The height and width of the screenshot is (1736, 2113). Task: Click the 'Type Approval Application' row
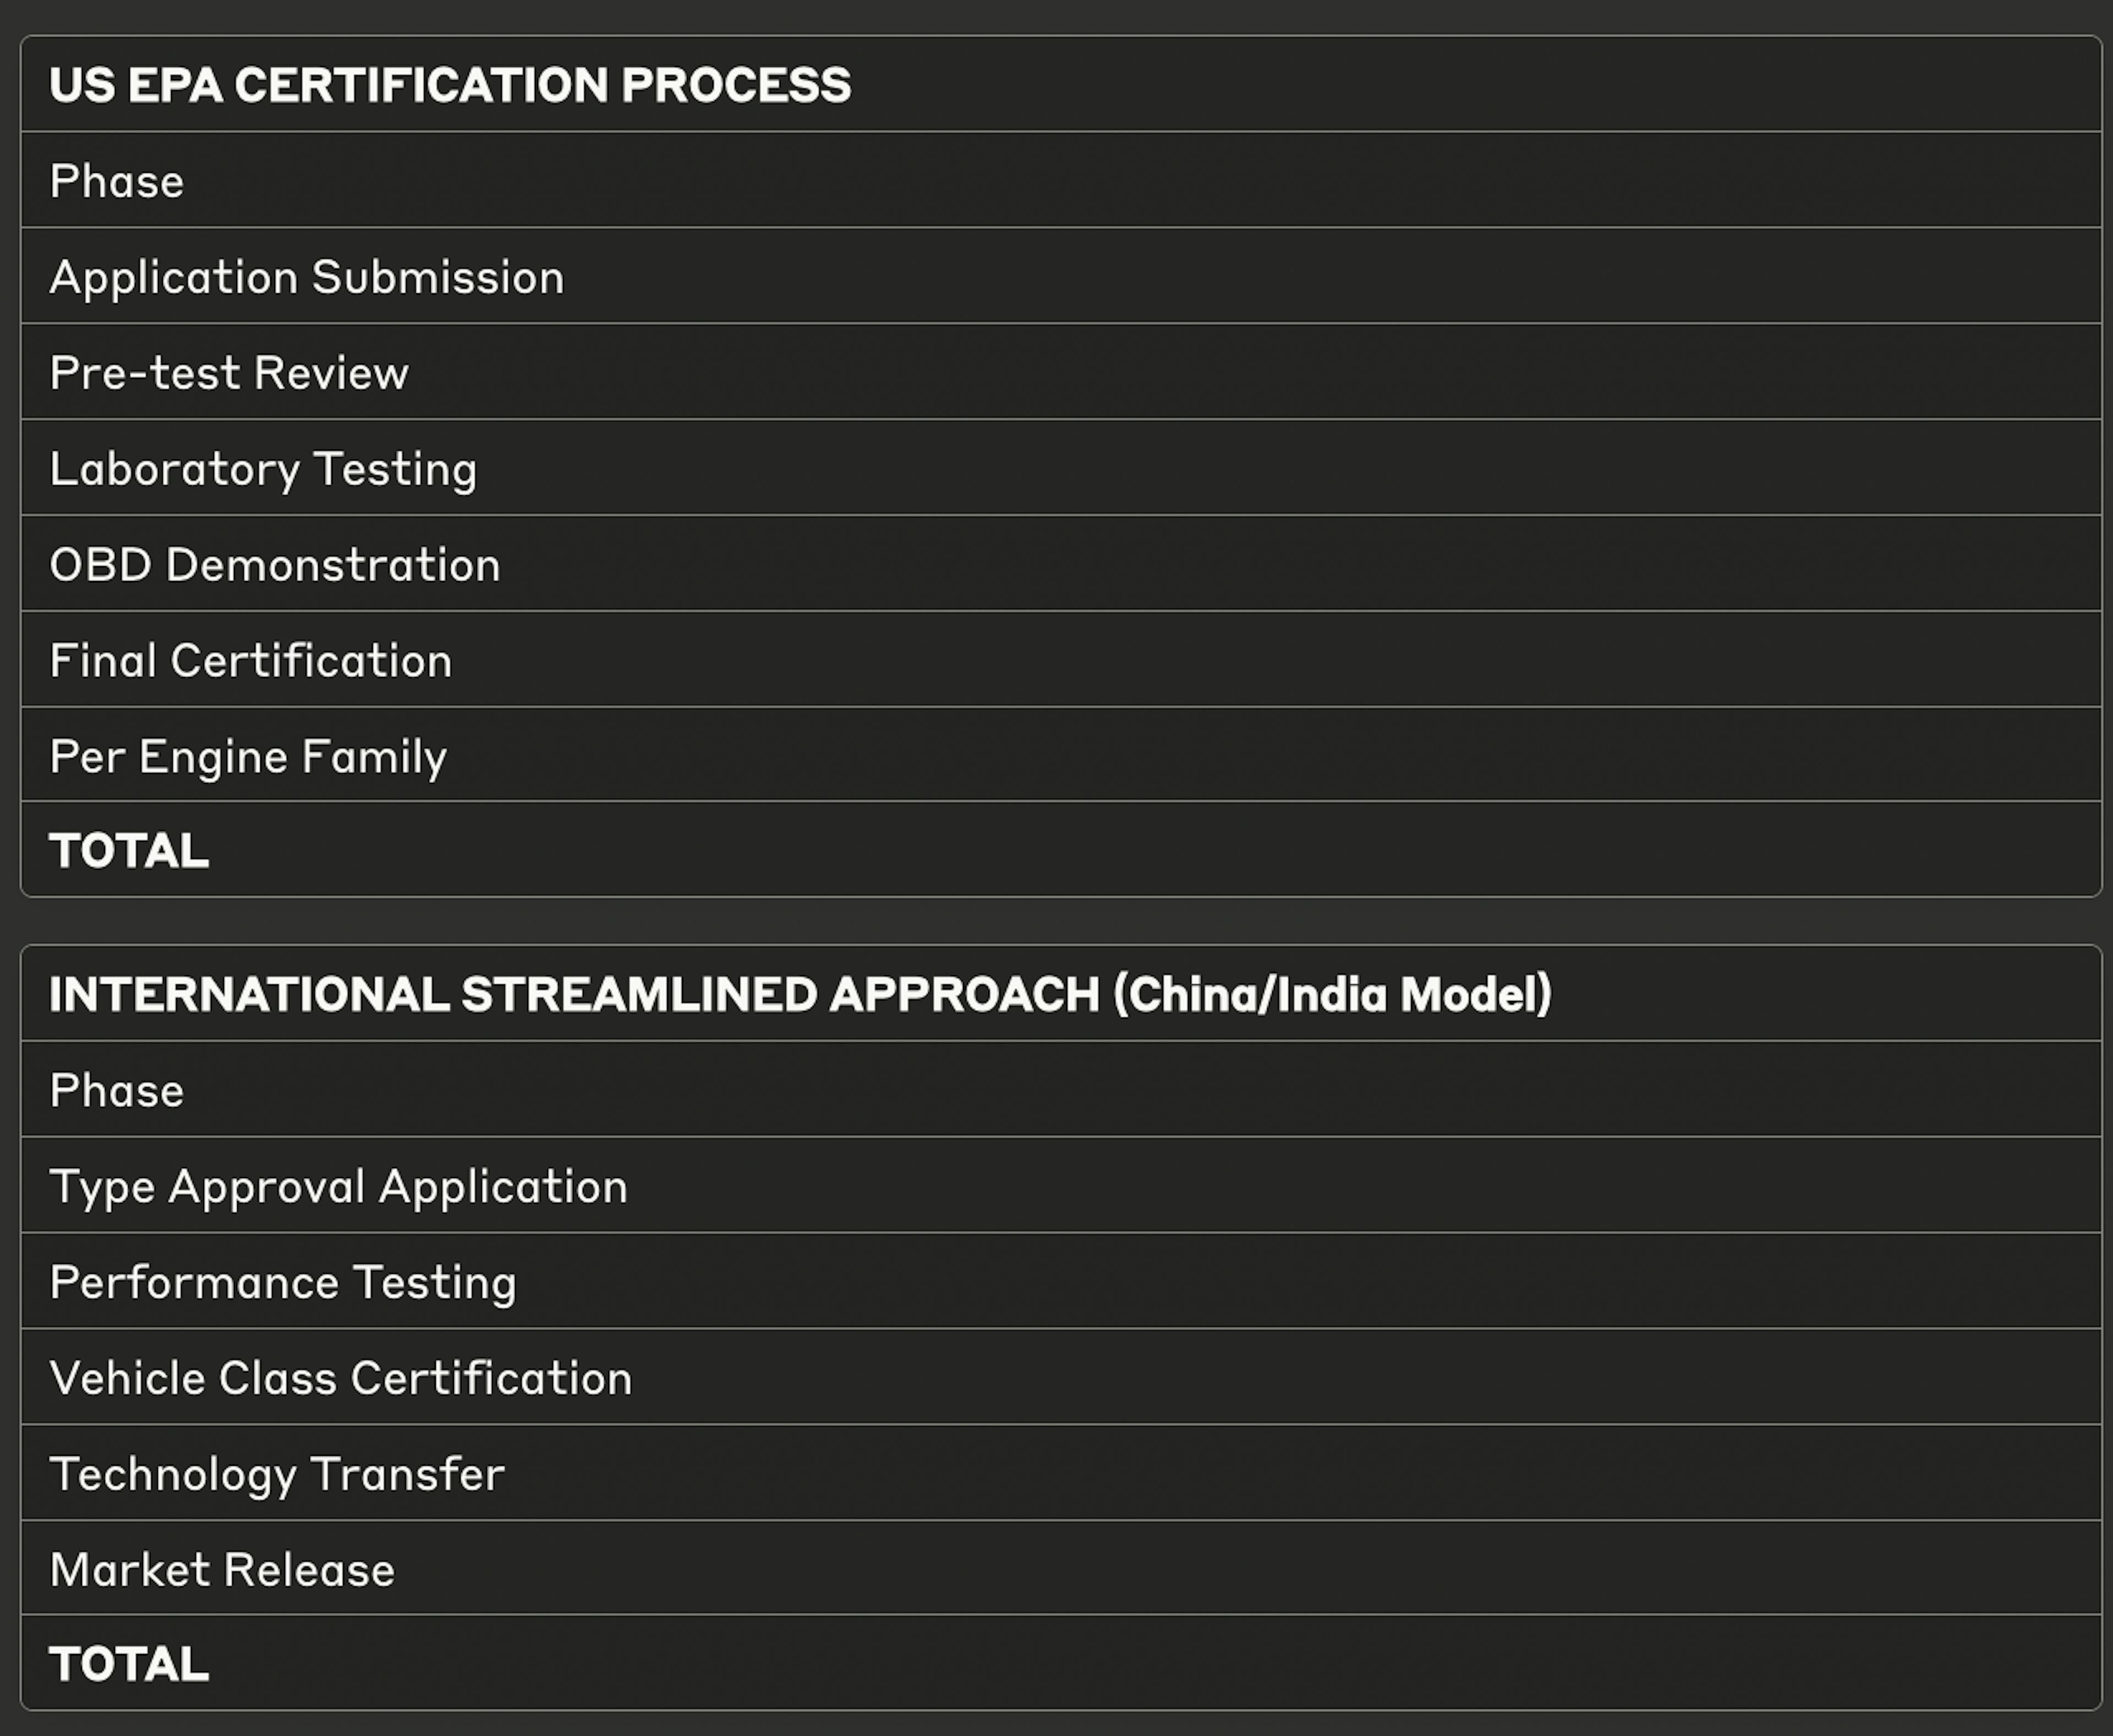[1060, 1185]
